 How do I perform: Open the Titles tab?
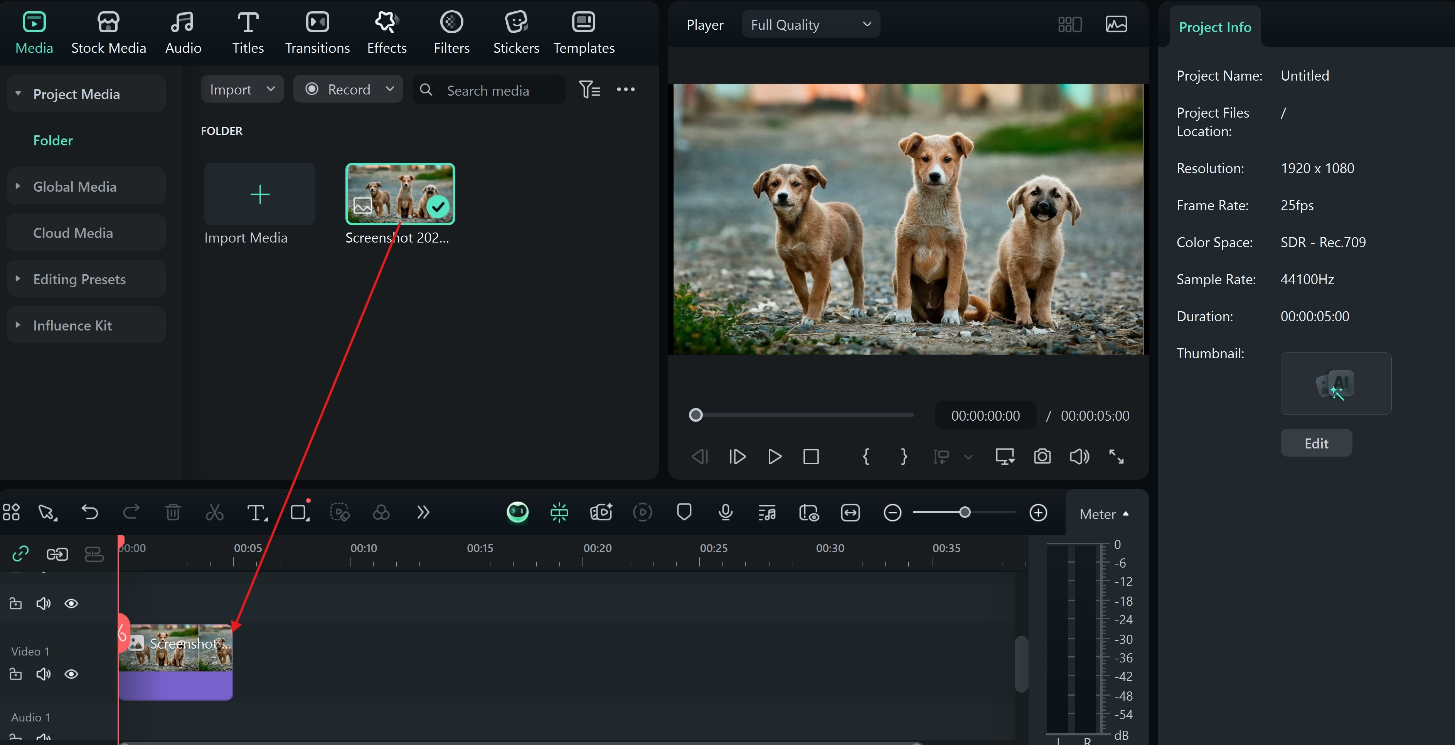point(248,33)
